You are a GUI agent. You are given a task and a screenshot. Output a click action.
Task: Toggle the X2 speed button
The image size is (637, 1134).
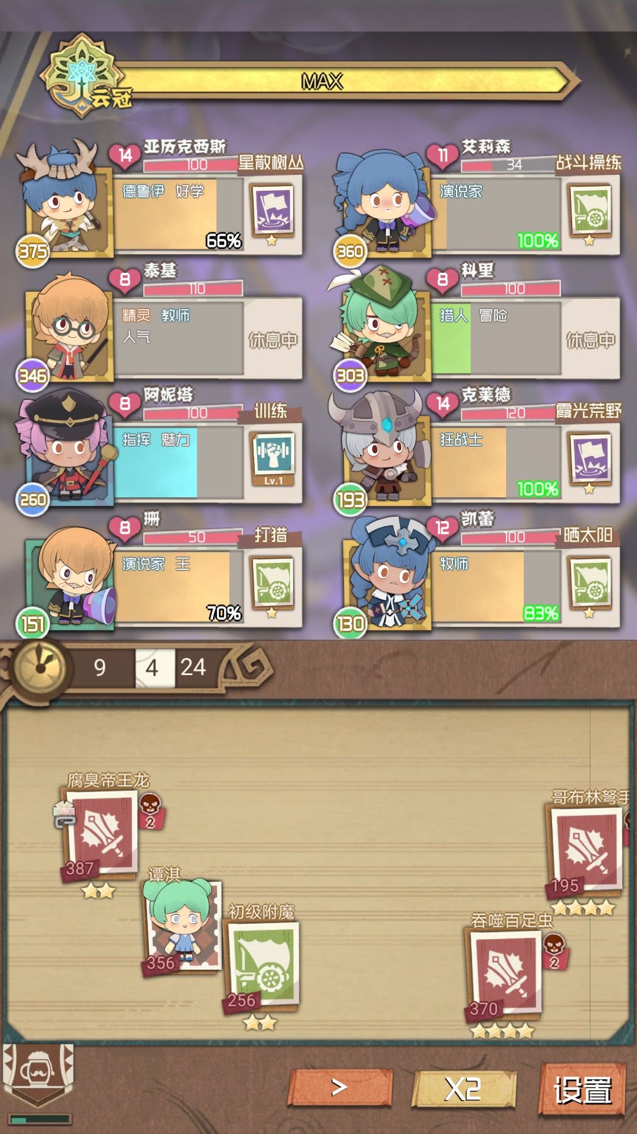(463, 1089)
